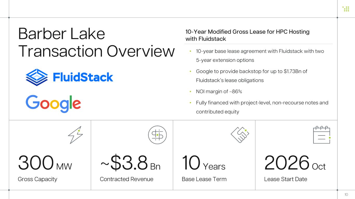Select the FluidStack wordmark text
The height and width of the screenshot is (199, 355).
click(83, 77)
